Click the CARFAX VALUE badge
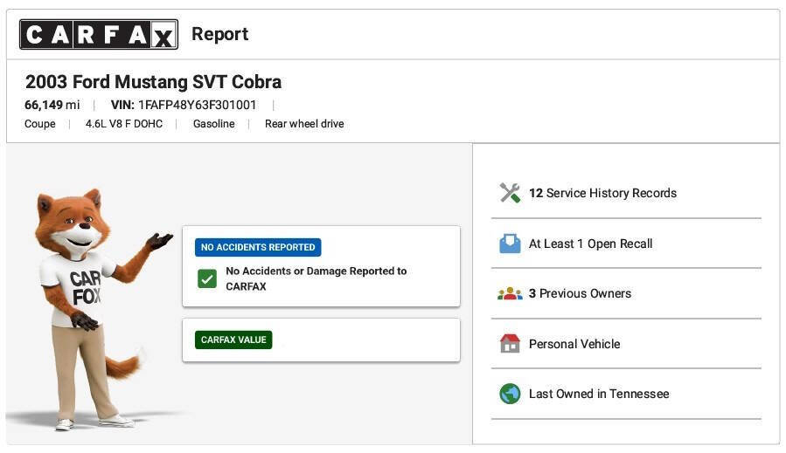 click(x=233, y=340)
